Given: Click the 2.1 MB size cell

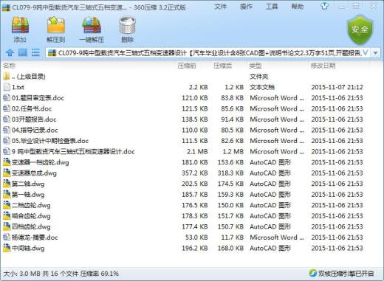Looking at the screenshot, I should (x=197, y=152).
